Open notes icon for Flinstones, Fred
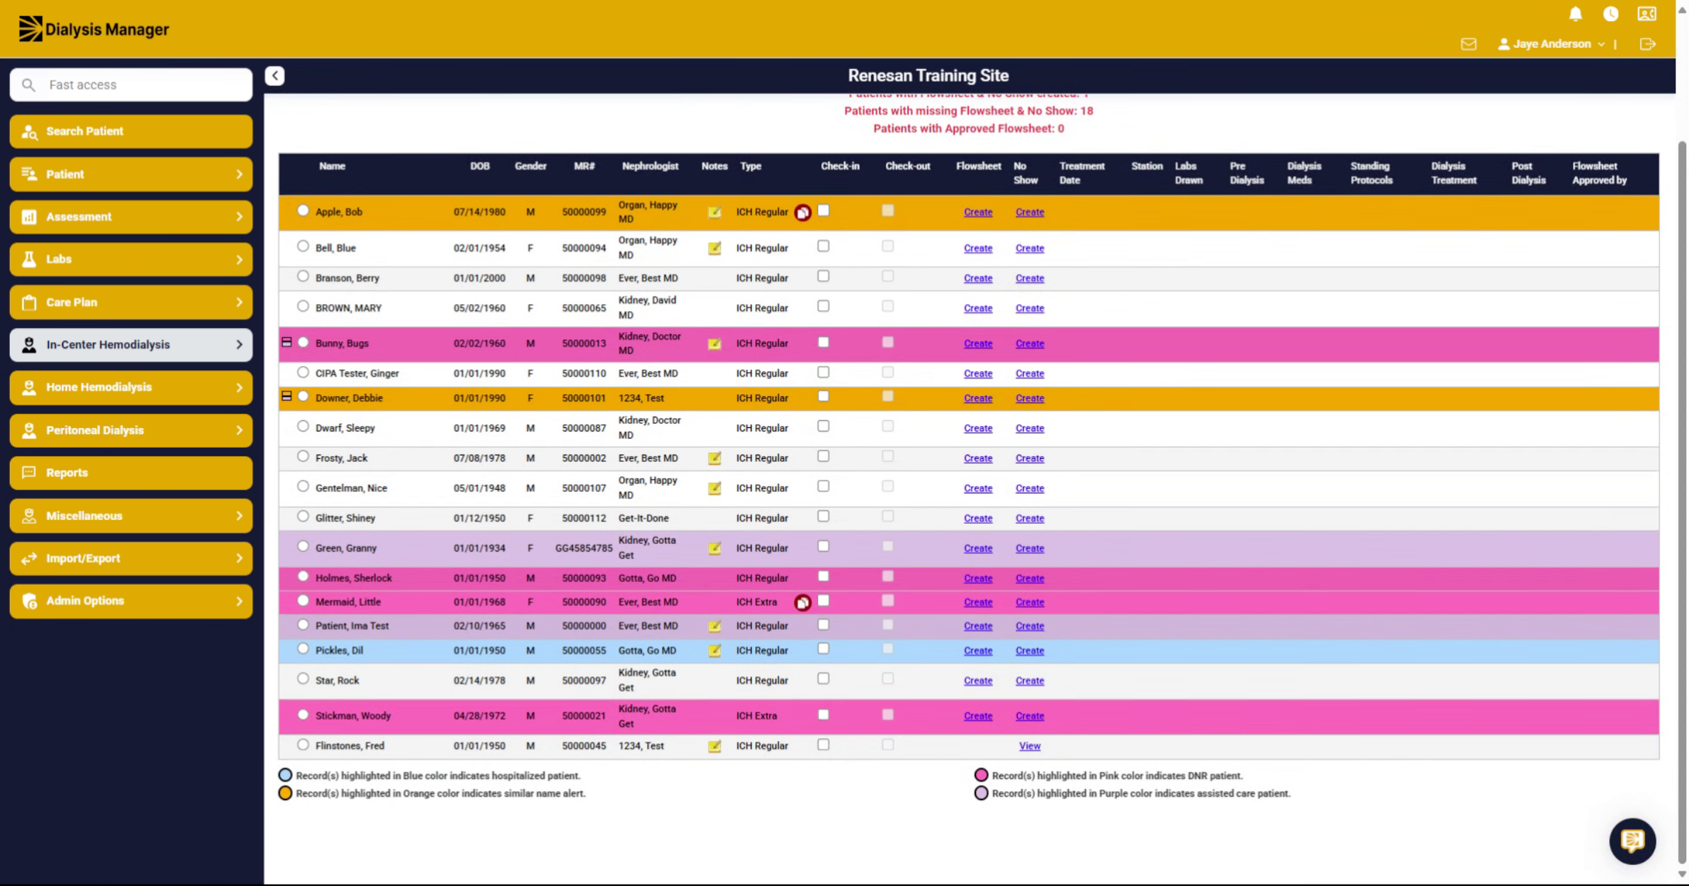The image size is (1689, 886). click(714, 746)
